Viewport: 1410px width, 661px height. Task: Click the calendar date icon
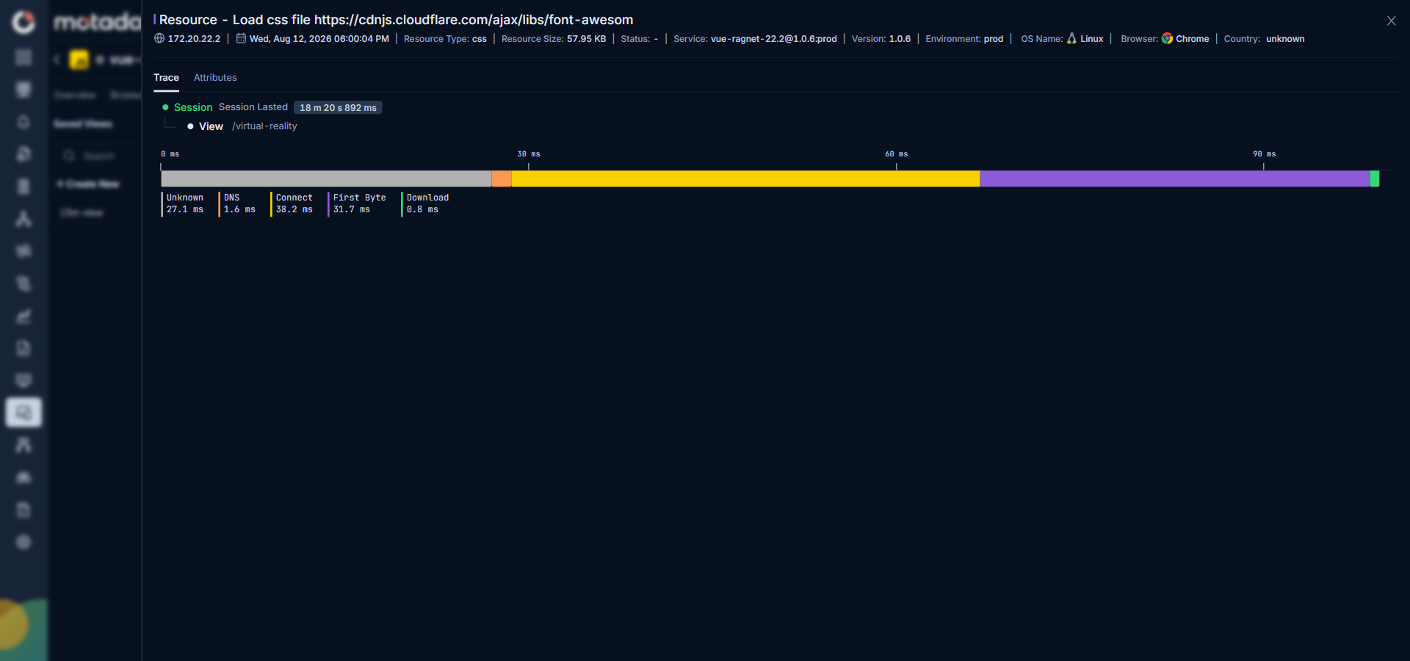[241, 38]
